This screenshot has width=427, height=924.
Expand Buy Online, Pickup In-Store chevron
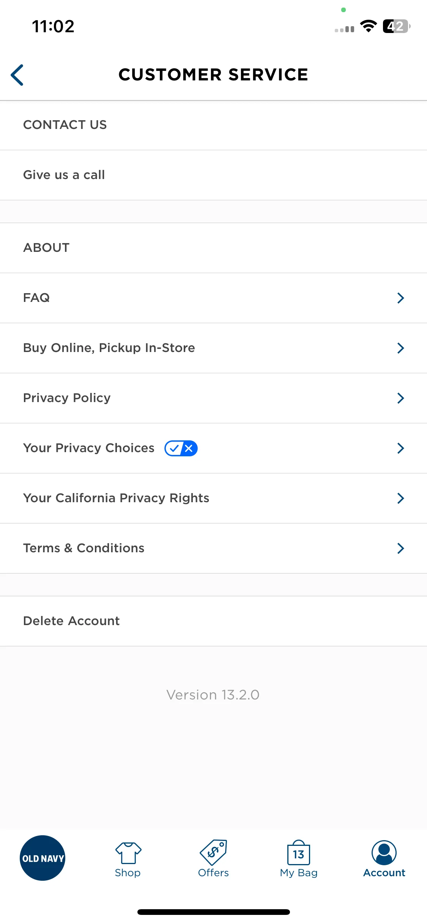pyautogui.click(x=400, y=348)
